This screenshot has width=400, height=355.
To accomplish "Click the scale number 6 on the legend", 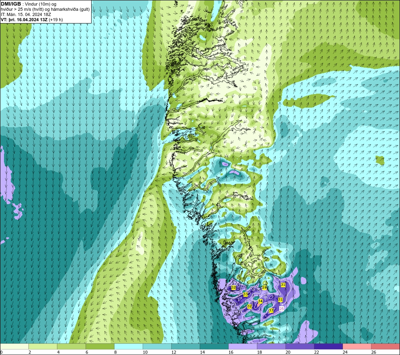I will pyautogui.click(x=87, y=352).
